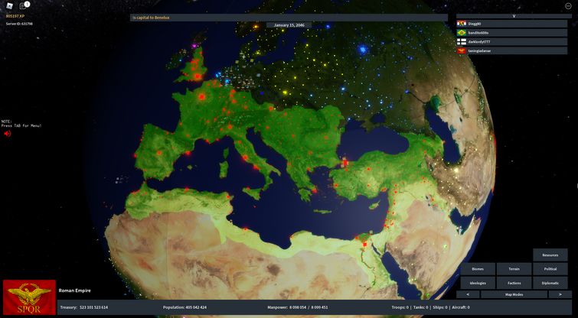Switch to the Factions map mode
The height and width of the screenshot is (318, 578).
pos(514,283)
